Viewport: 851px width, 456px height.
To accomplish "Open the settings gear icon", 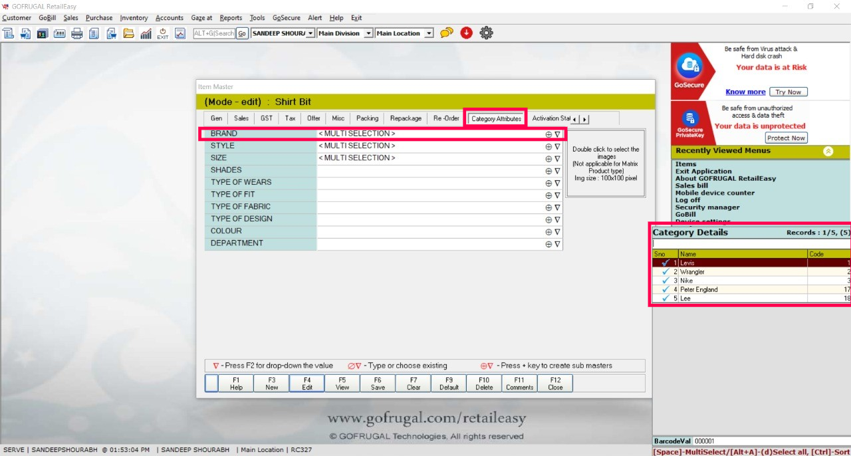I will click(486, 33).
